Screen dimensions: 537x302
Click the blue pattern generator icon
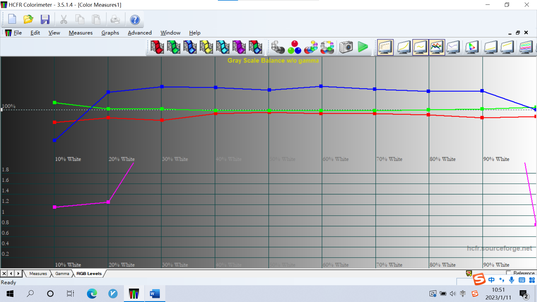[x=190, y=47]
